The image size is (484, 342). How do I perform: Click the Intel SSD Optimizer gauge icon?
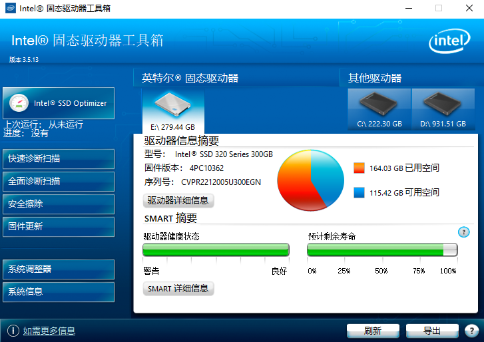[x=19, y=103]
